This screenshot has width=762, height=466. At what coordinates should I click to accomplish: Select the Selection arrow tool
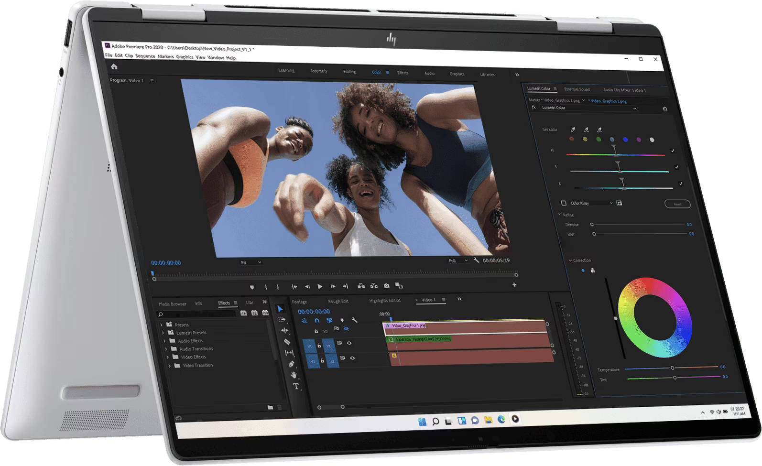click(x=281, y=309)
